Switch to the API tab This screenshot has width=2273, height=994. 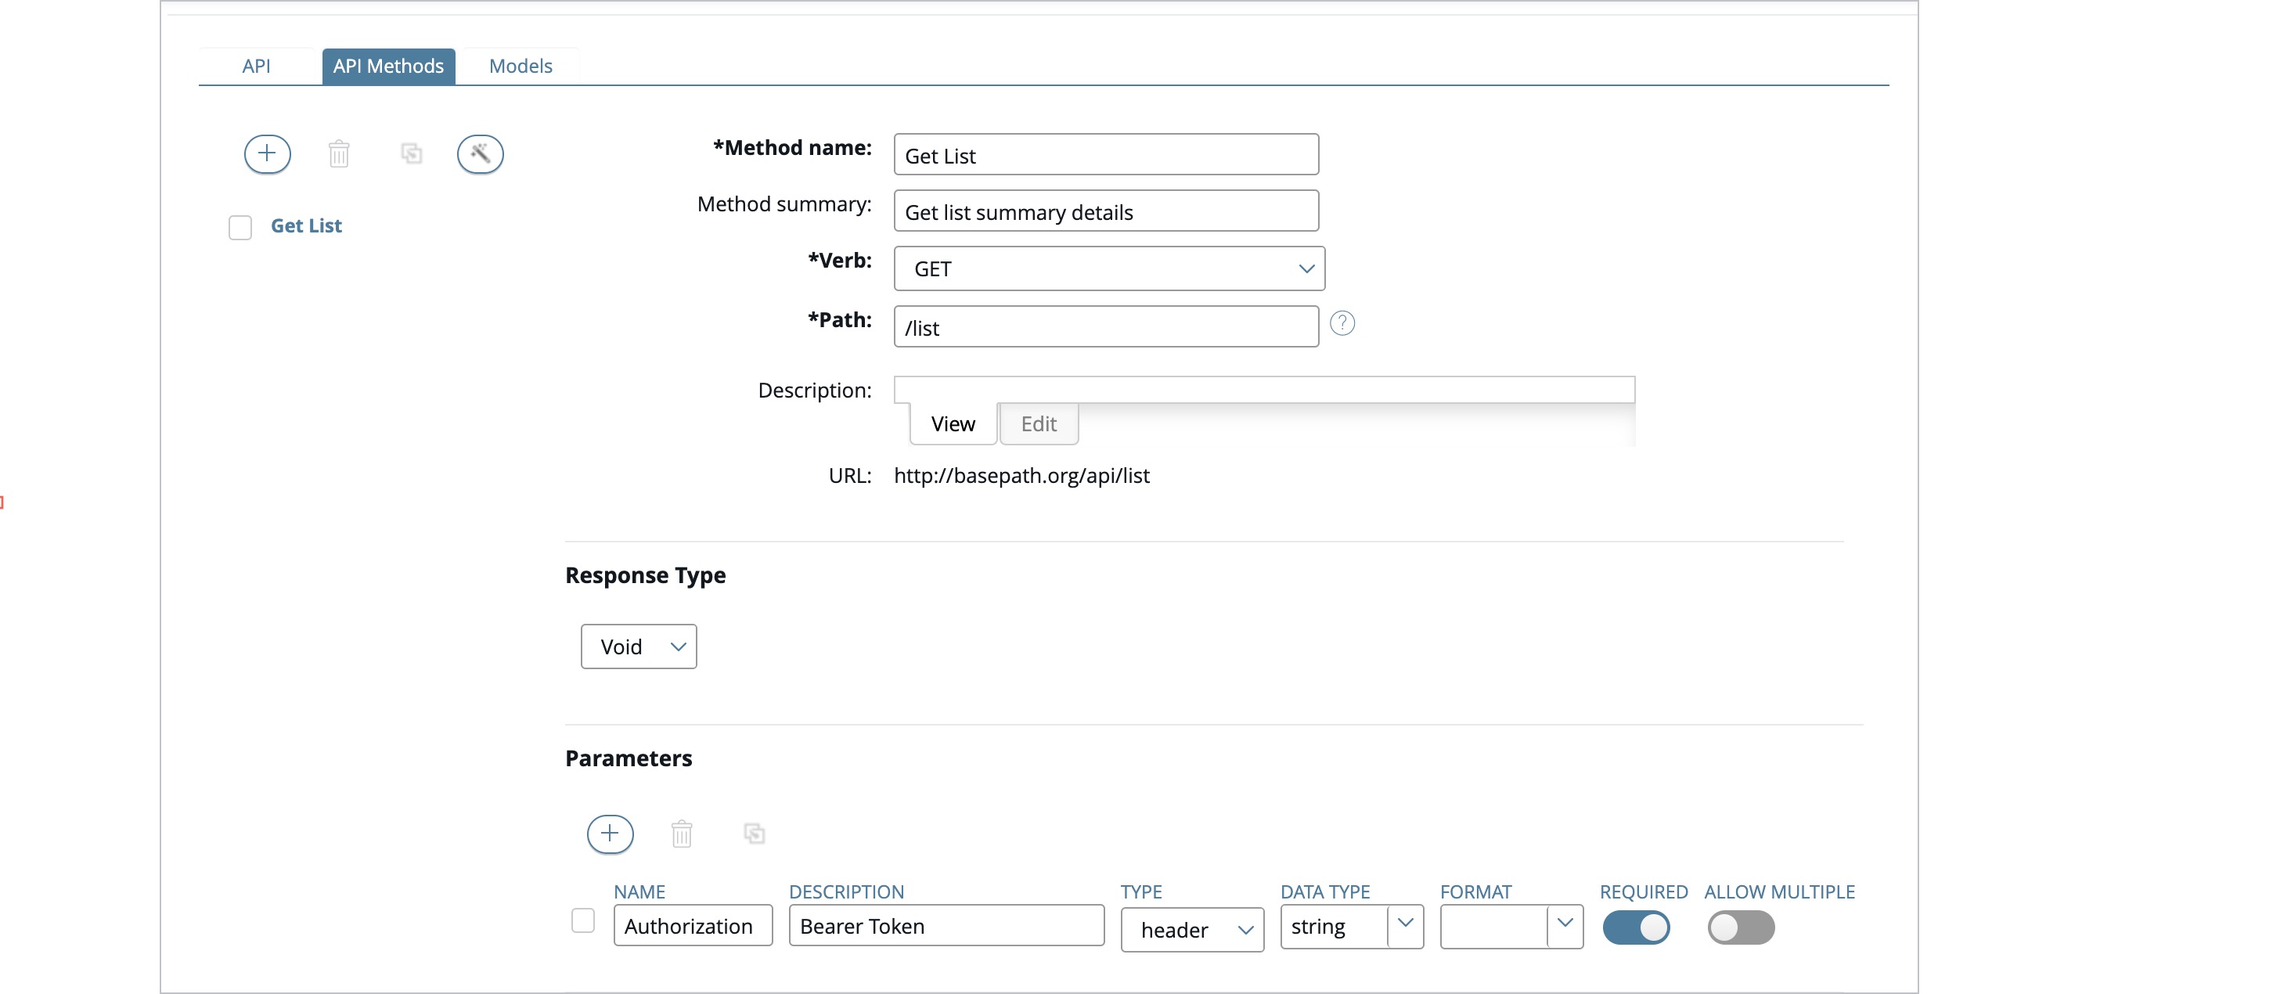tap(256, 67)
